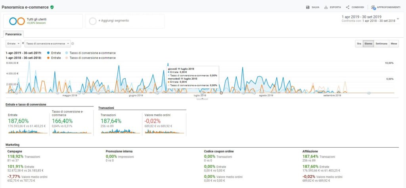Set chart view to Settimana
Image resolution: width=406 pixels, height=188 pixels.
(381, 44)
